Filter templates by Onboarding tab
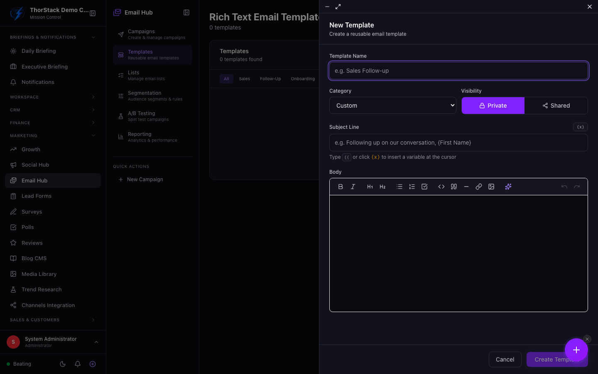The height and width of the screenshot is (374, 598). point(303,79)
